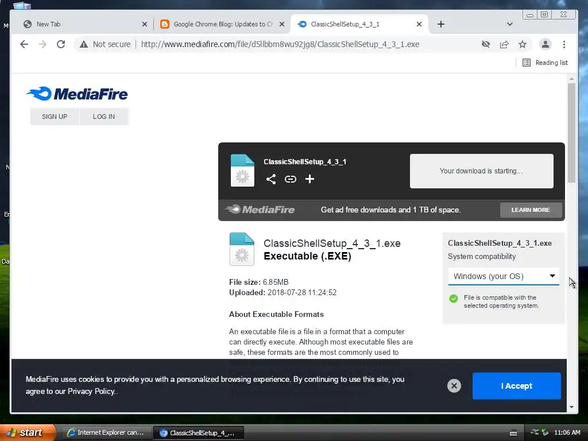Click the network connection tray icon
The image size is (588, 441).
pyautogui.click(x=535, y=432)
